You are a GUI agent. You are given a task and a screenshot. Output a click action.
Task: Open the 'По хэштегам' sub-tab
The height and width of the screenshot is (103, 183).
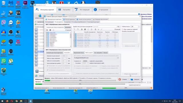coord(67,22)
